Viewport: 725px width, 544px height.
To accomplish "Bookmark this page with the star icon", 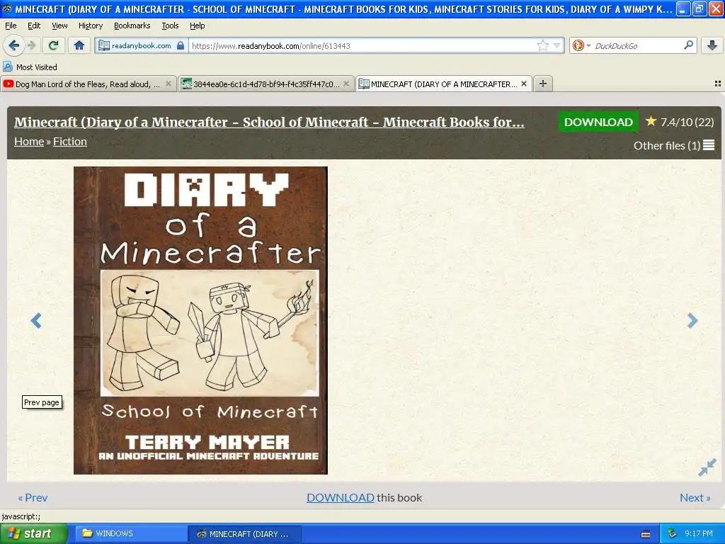I will pyautogui.click(x=543, y=45).
